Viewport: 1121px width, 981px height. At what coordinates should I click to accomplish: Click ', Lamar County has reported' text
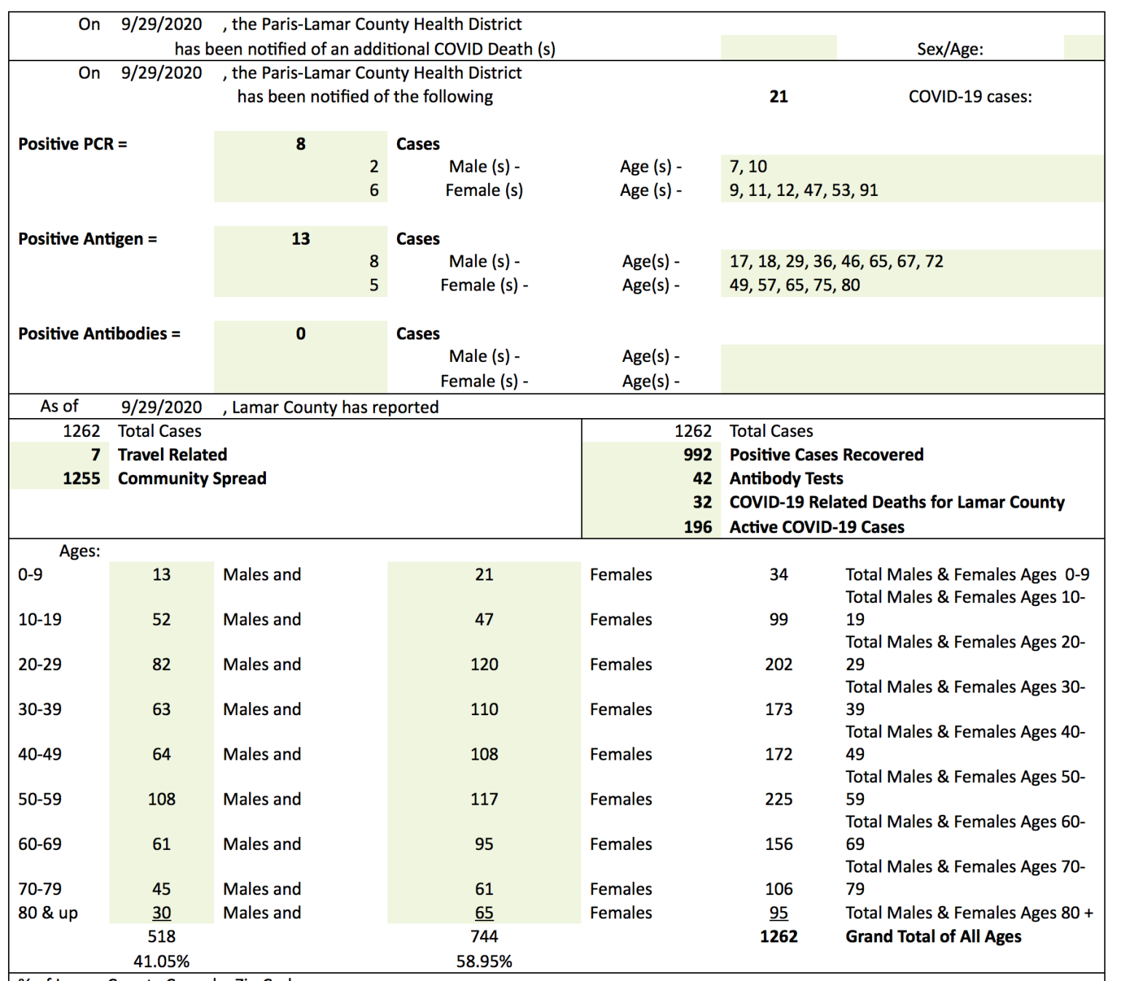[x=331, y=407]
